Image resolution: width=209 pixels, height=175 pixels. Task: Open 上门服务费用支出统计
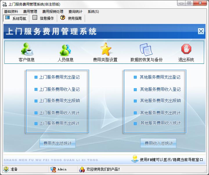point(59,123)
